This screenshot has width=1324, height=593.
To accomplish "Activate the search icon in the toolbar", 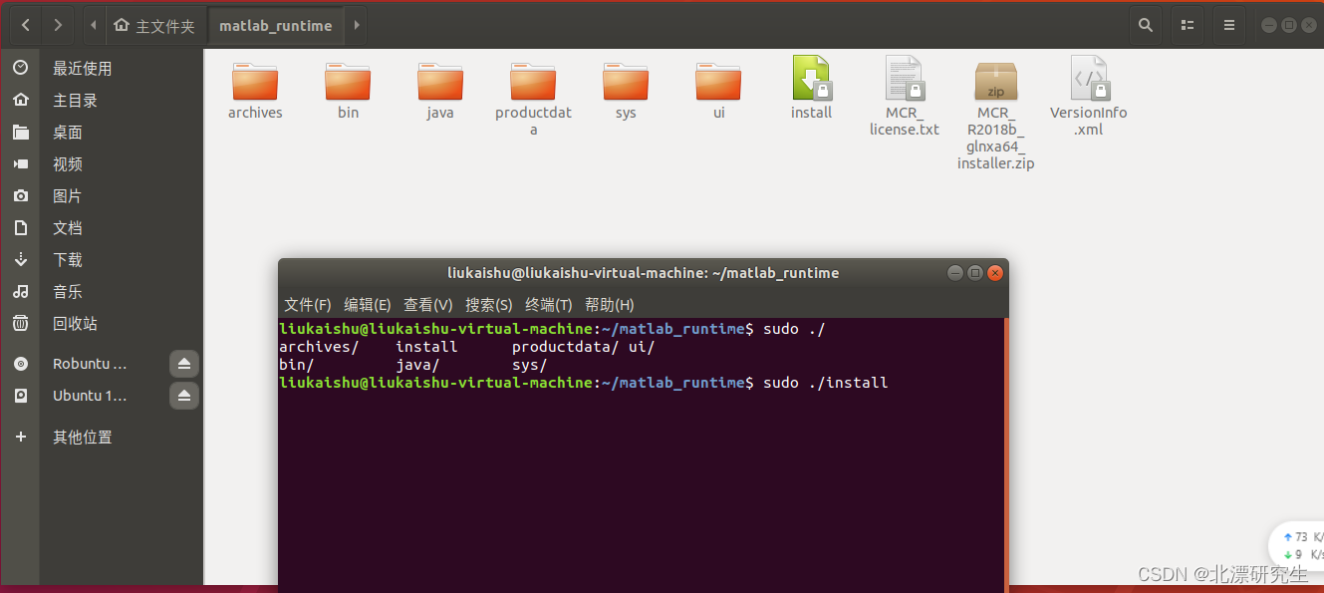I will [1145, 24].
